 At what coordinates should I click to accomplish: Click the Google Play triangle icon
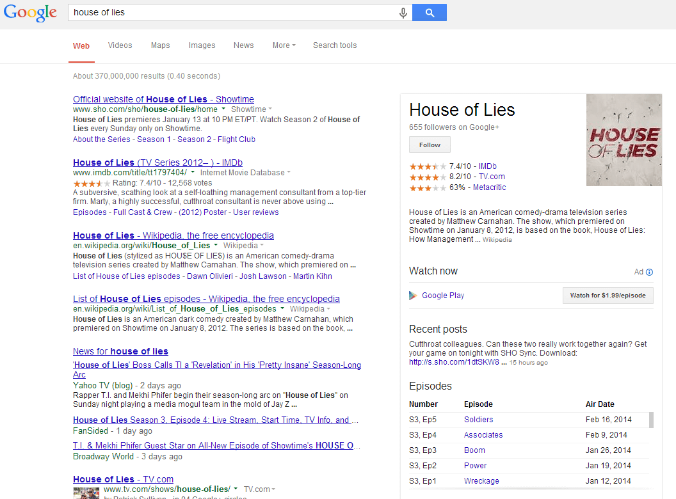coord(413,295)
